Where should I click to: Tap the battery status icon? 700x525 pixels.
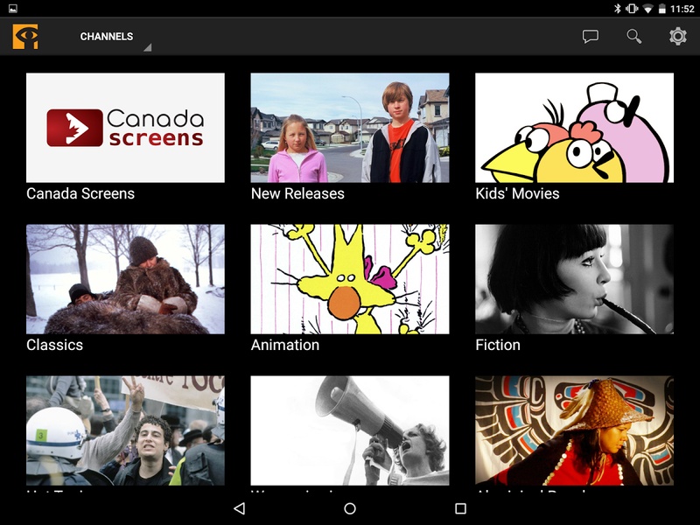(x=662, y=9)
